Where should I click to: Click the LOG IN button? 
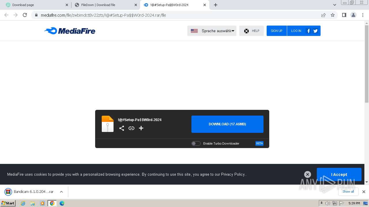point(296,31)
